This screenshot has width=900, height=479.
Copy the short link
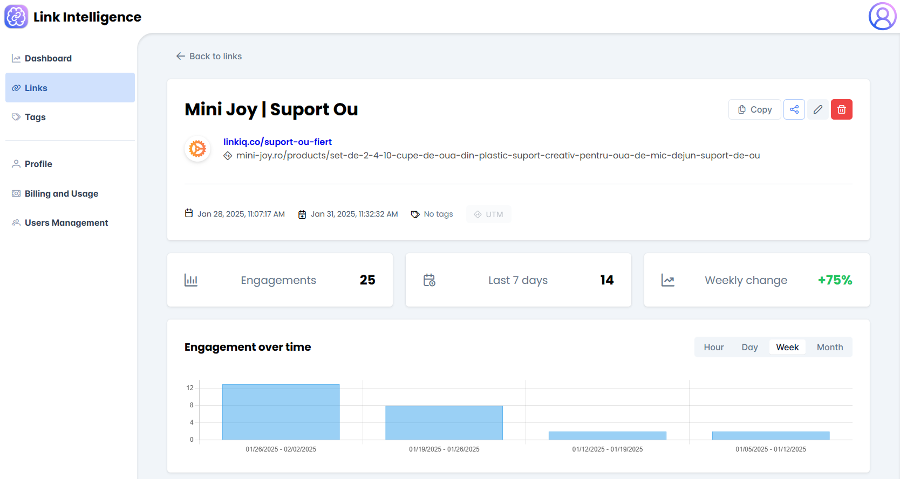click(x=754, y=109)
